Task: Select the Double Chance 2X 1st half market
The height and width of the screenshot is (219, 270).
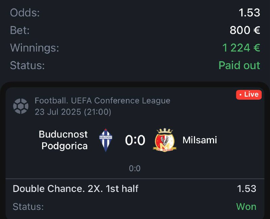Action: pos(76,189)
